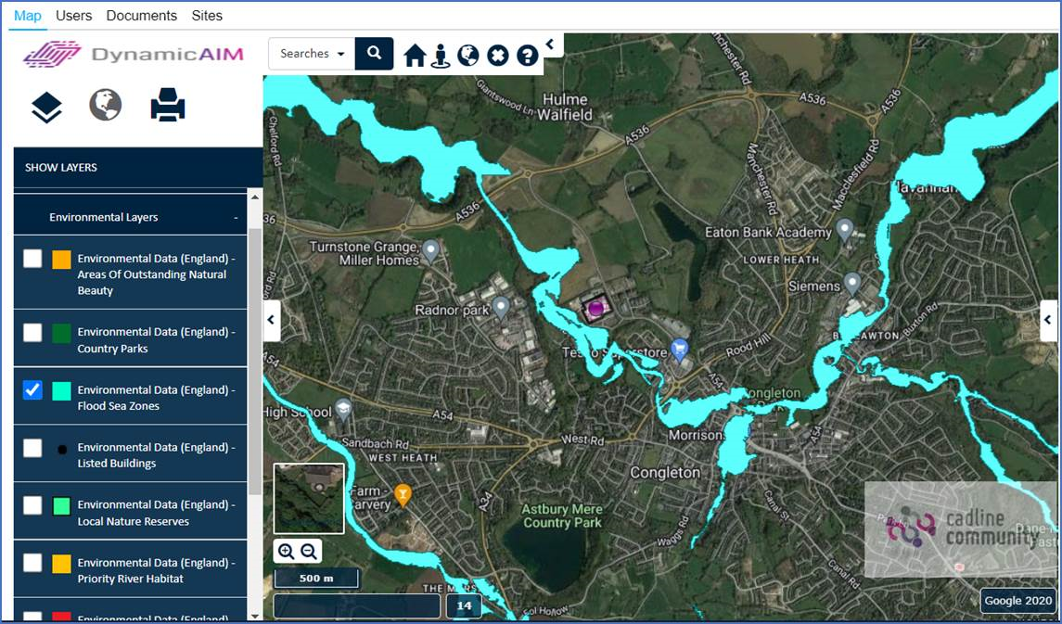This screenshot has height=624, width=1062.
Task: Enable the Local Nature Reserves checkbox
Action: click(x=32, y=505)
